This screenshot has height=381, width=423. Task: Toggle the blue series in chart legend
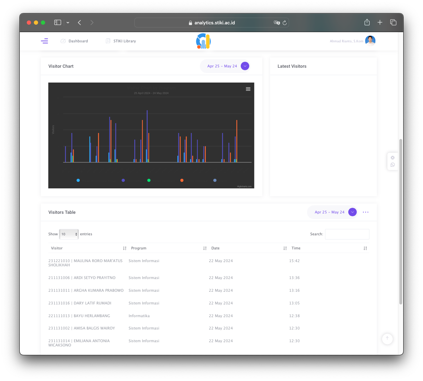click(78, 180)
